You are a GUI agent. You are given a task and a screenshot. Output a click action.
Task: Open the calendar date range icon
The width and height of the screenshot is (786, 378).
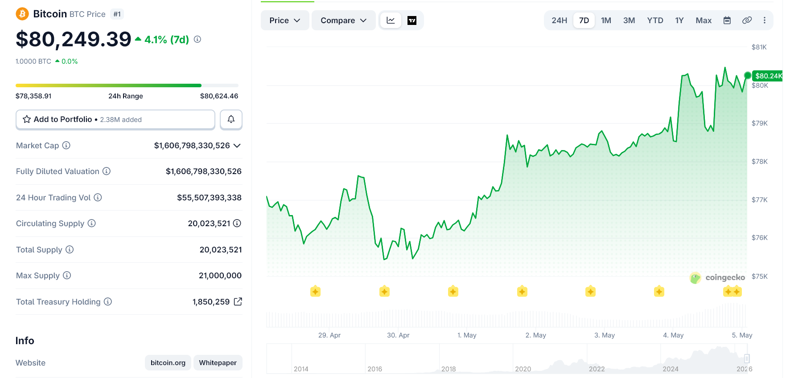pyautogui.click(x=727, y=20)
